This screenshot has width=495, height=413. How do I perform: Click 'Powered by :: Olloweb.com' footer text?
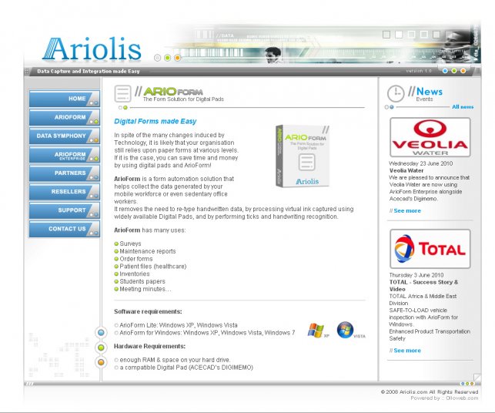(444, 398)
